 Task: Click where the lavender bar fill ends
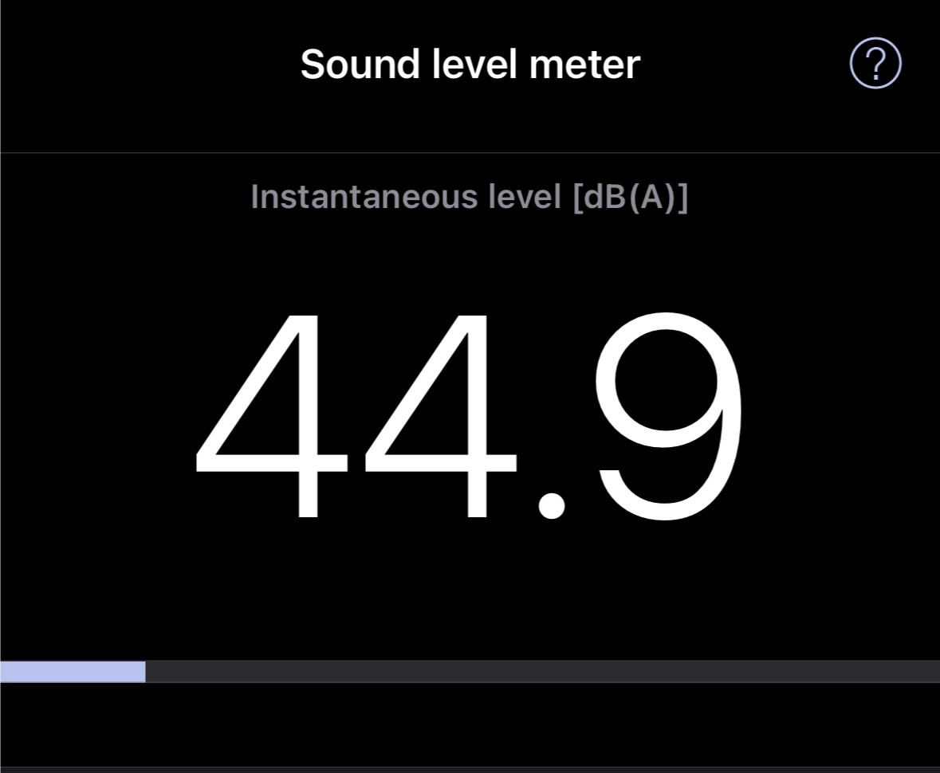point(145,671)
